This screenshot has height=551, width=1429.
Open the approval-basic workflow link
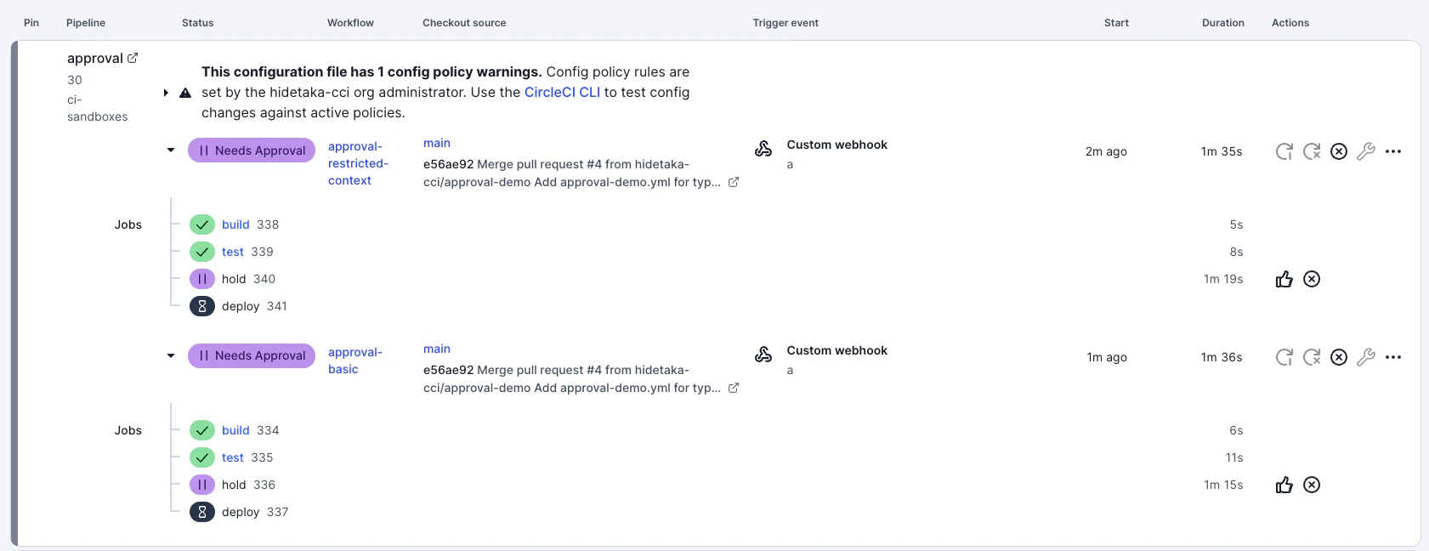click(355, 361)
